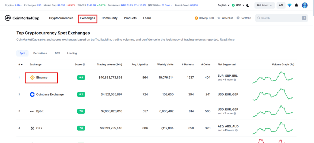Click the ETH Gas pump icon
Screen dimensions: 314x143
pos(150,5)
